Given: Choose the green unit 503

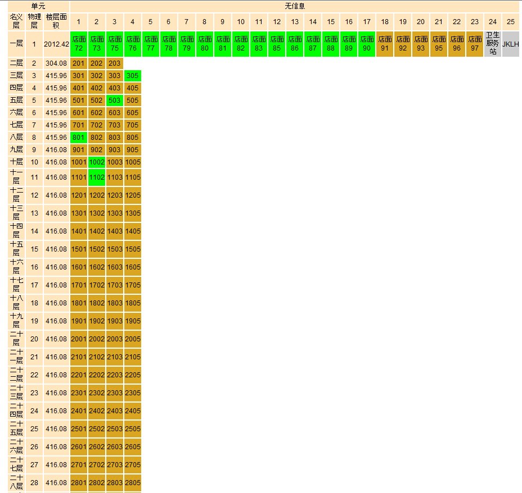Looking at the screenshot, I should point(115,100).
